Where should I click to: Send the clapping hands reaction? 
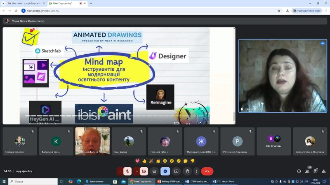click(158, 161)
